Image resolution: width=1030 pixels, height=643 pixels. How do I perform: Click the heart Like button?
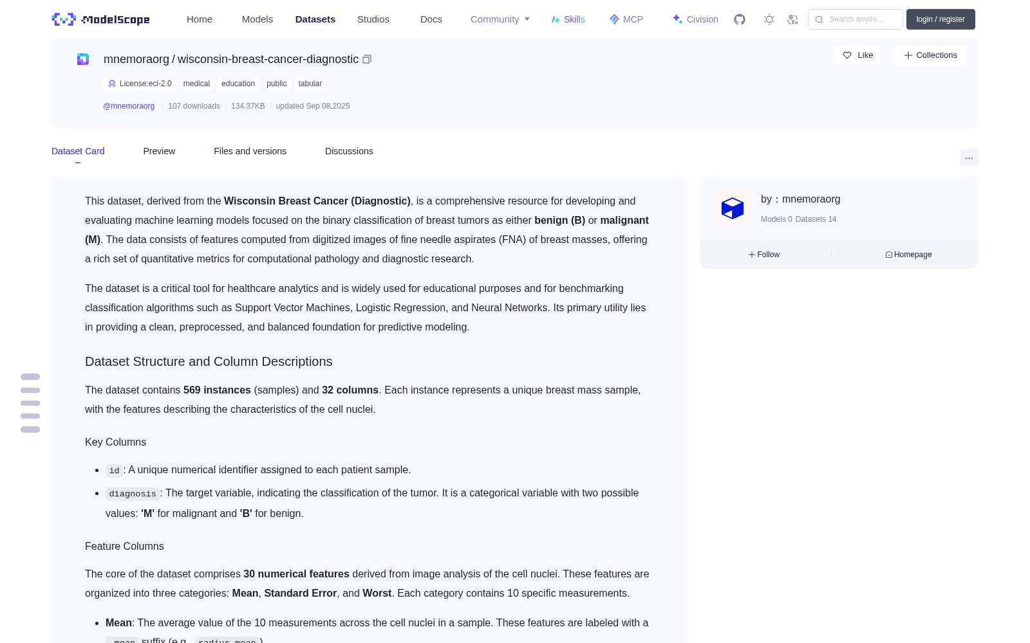pyautogui.click(x=857, y=55)
